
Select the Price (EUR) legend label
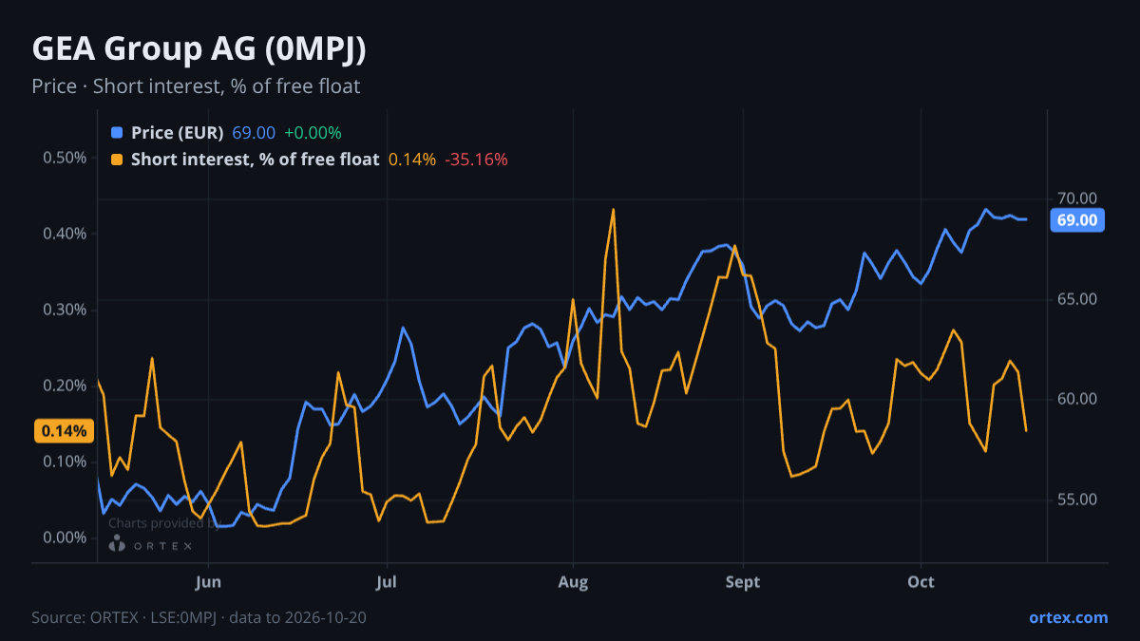click(178, 133)
